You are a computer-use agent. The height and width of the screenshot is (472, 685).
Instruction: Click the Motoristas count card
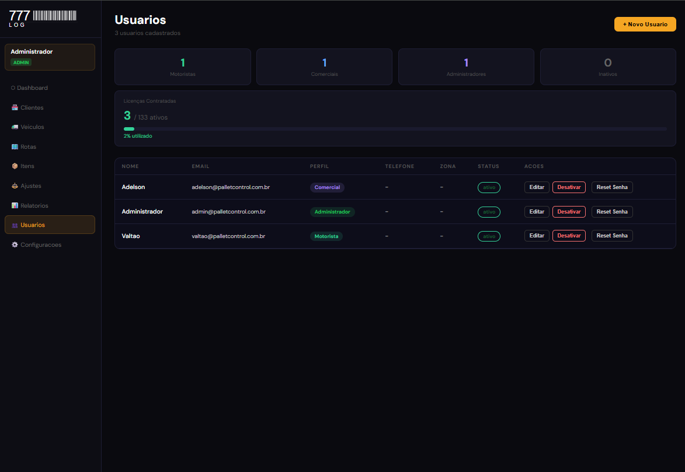(183, 67)
